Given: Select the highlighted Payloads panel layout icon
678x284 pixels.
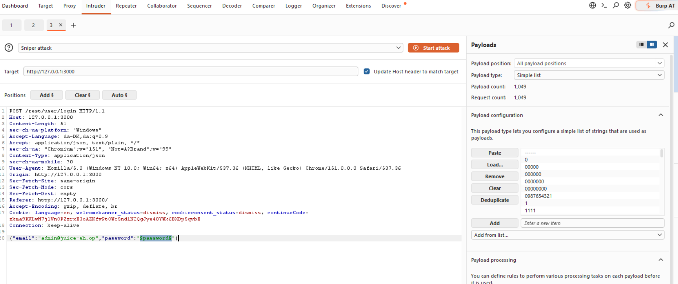Looking at the screenshot, I should 652,45.
